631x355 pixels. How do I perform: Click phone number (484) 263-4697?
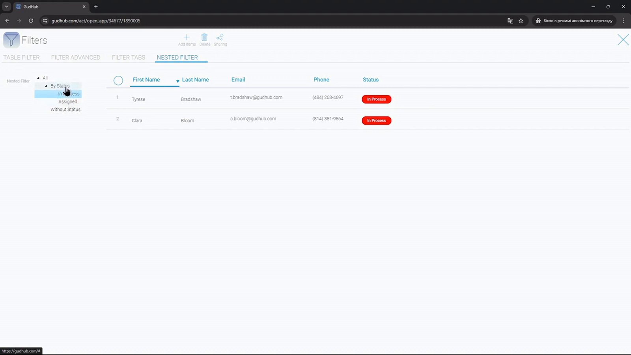pos(328,97)
